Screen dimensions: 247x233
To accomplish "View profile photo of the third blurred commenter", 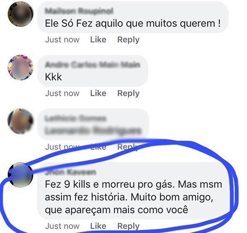I will 21,121.
